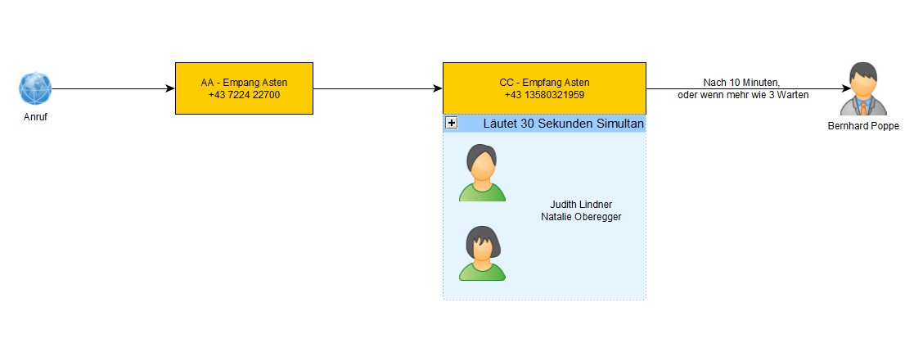Click the Judith Lindner name text

coord(581,205)
